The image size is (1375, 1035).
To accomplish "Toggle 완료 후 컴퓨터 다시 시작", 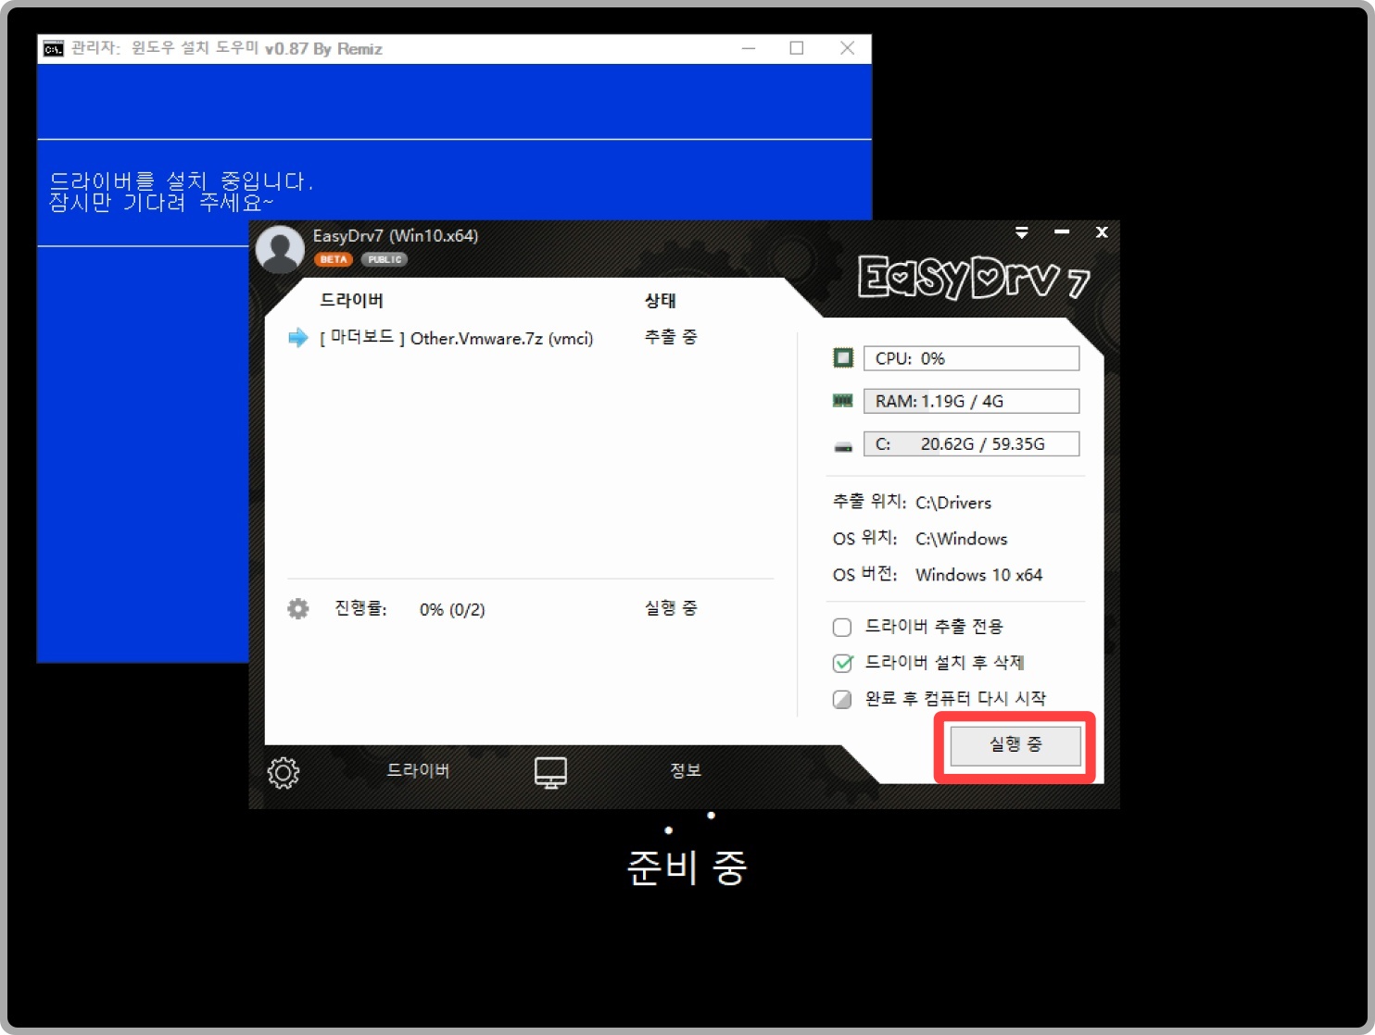I will click(842, 700).
